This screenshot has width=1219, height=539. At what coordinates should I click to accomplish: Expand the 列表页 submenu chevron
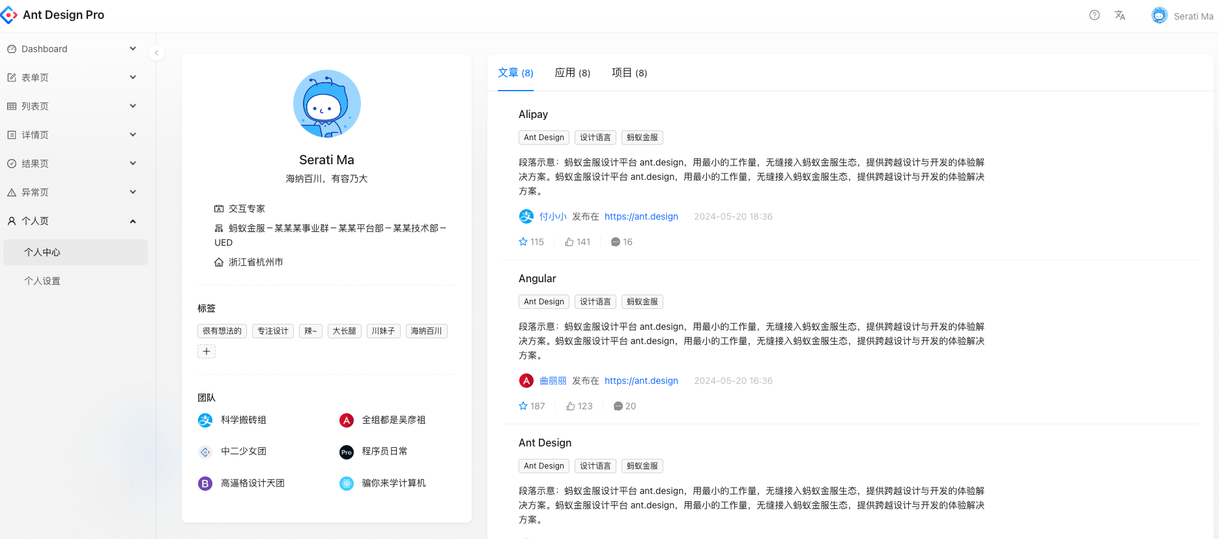(133, 106)
